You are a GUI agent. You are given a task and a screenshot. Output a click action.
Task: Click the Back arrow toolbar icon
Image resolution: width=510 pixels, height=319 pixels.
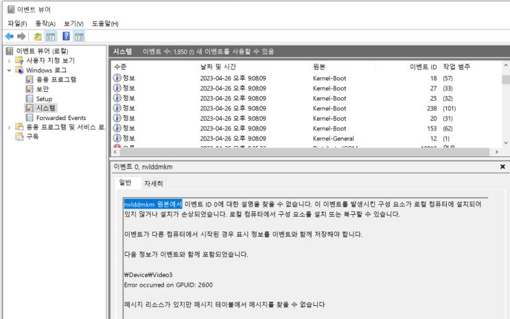pyautogui.click(x=10, y=36)
